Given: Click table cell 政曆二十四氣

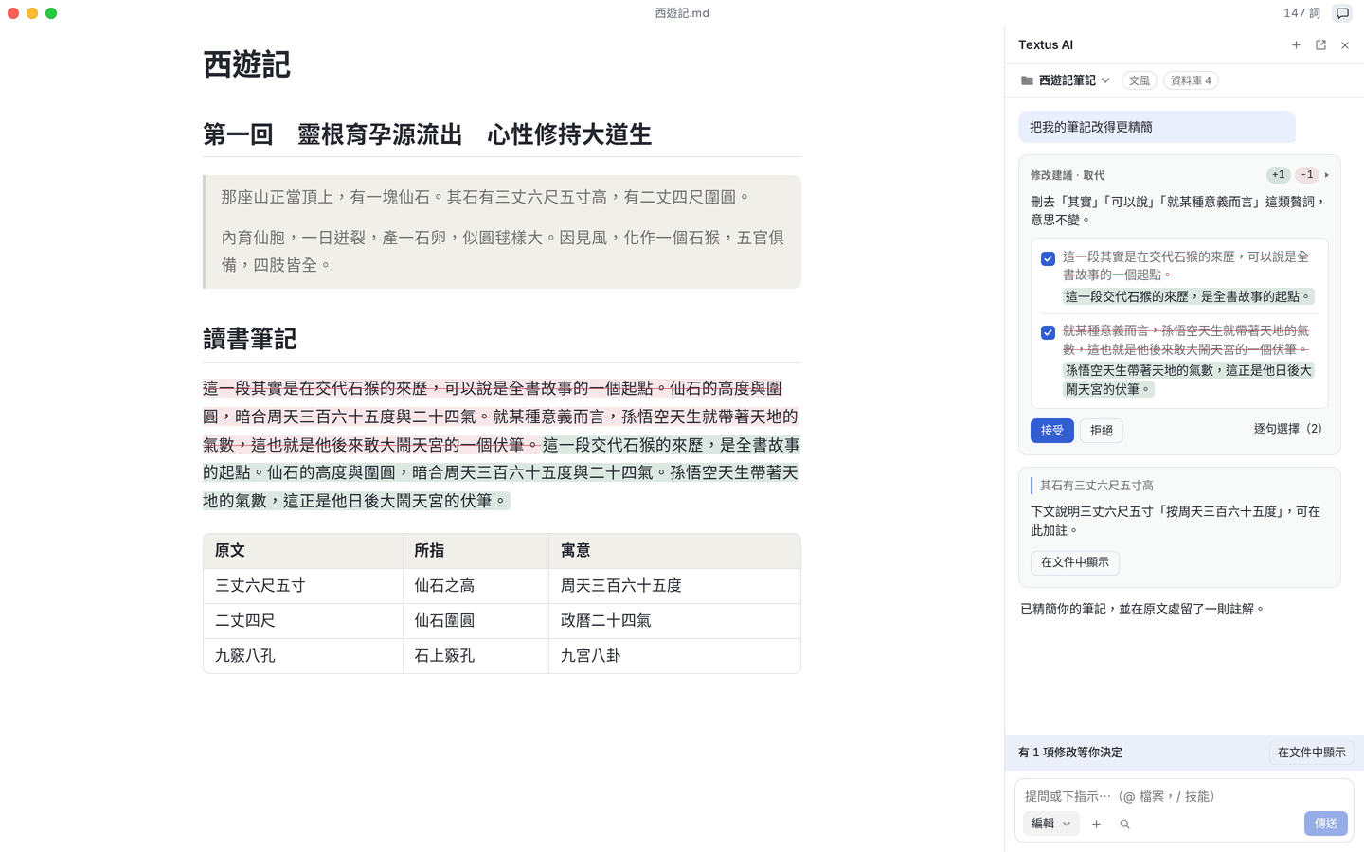Looking at the screenshot, I should (674, 621).
